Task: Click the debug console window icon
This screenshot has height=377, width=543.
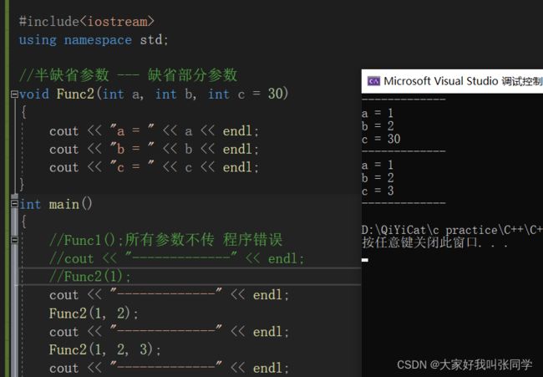Action: point(373,81)
